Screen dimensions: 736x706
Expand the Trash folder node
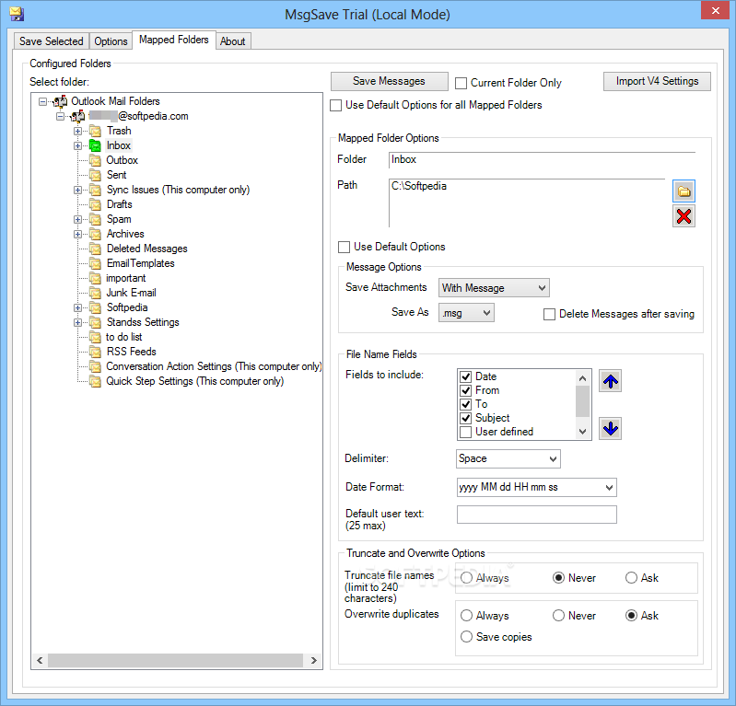tap(78, 131)
